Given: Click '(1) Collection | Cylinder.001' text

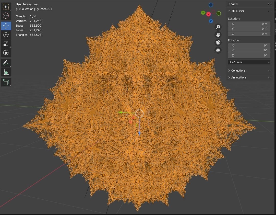Looking at the screenshot, I should click(x=34, y=9).
